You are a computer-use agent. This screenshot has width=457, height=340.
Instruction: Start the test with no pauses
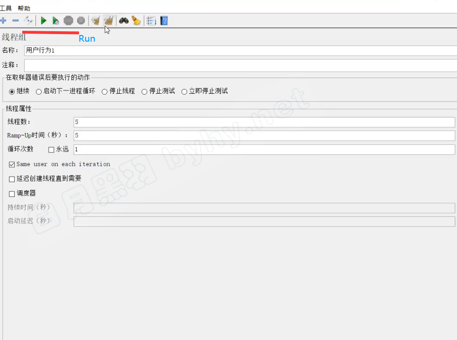55,21
